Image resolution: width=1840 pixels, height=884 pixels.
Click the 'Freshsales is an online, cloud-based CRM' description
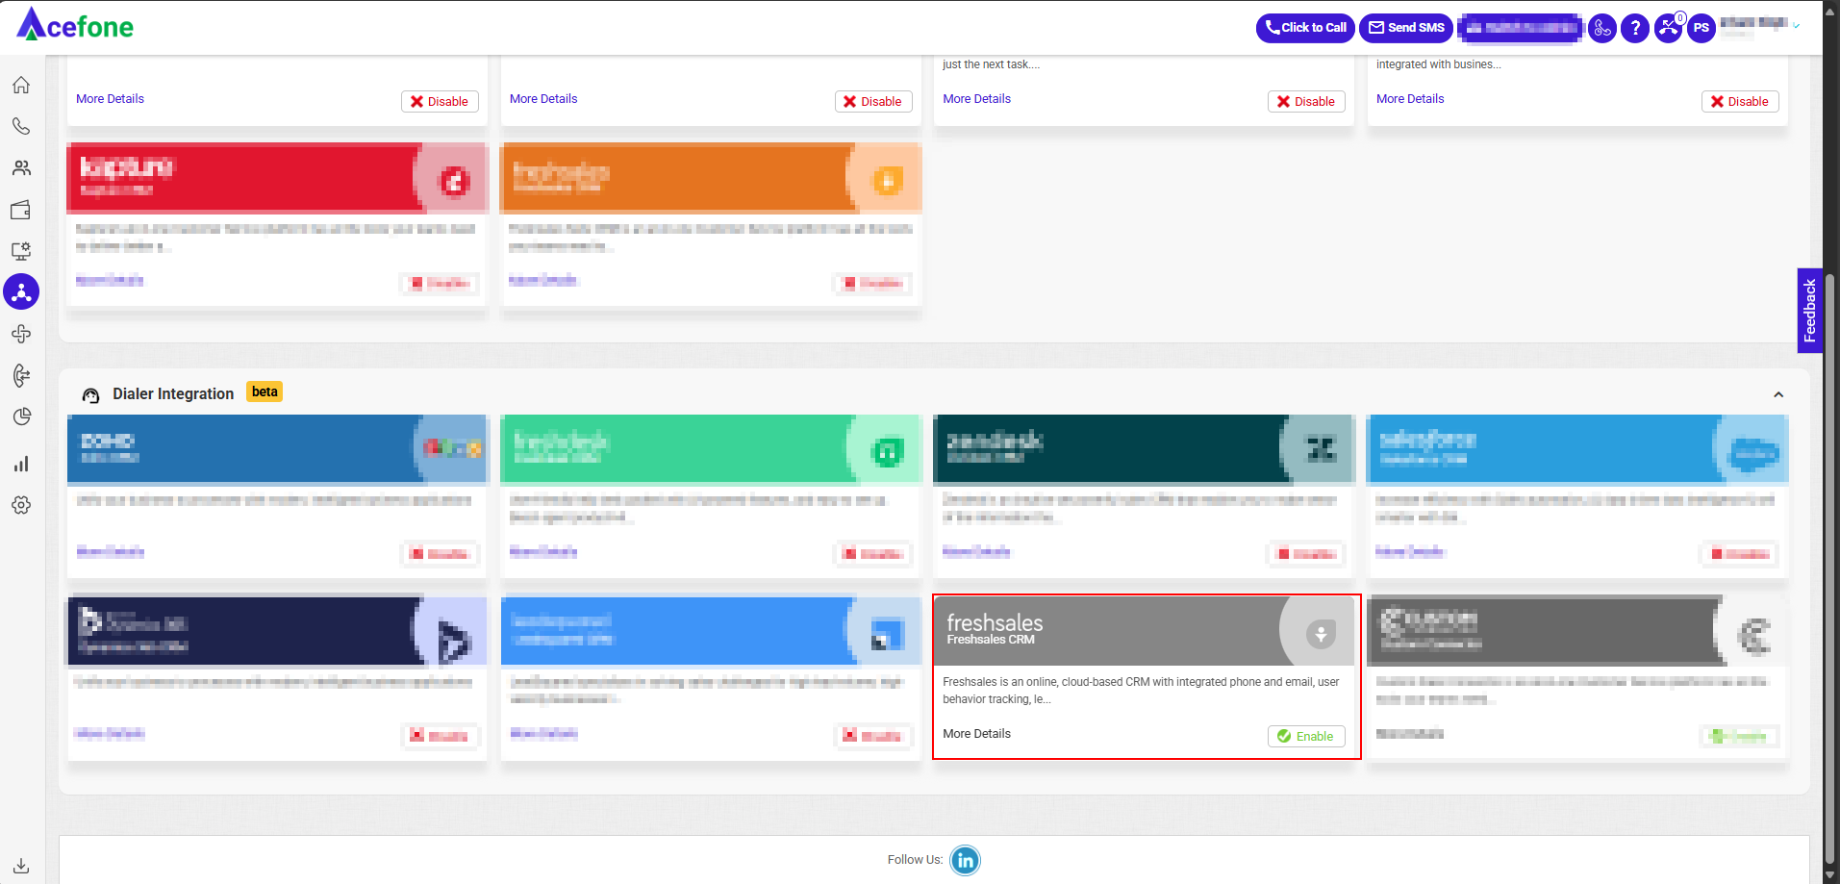(1141, 691)
